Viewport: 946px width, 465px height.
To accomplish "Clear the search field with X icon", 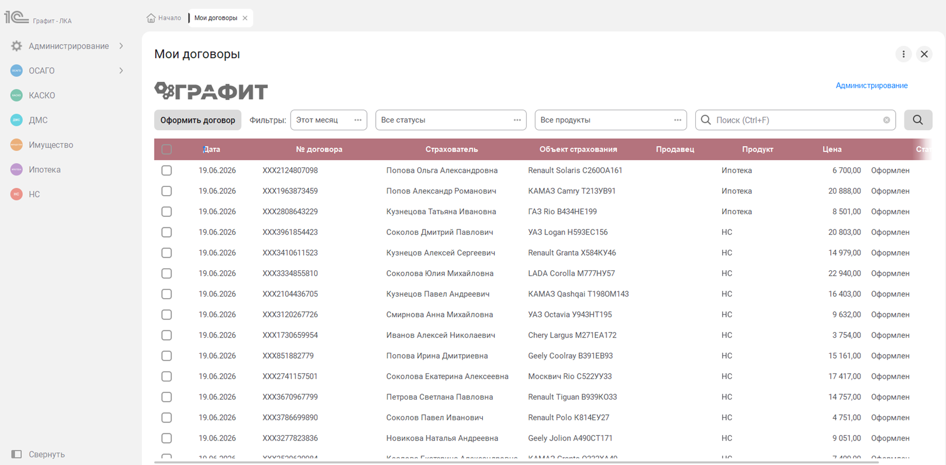I will (886, 120).
